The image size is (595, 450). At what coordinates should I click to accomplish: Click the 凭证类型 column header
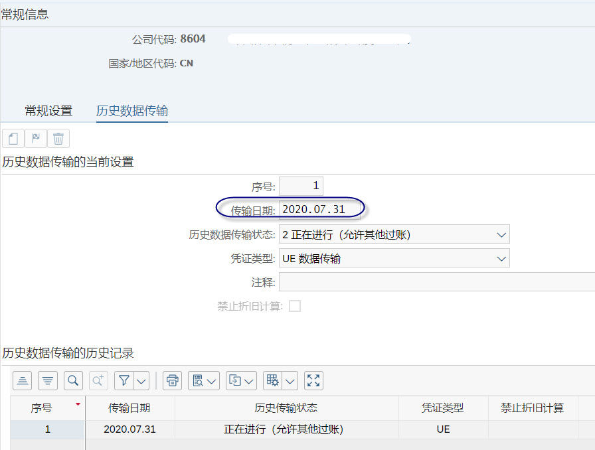(443, 408)
